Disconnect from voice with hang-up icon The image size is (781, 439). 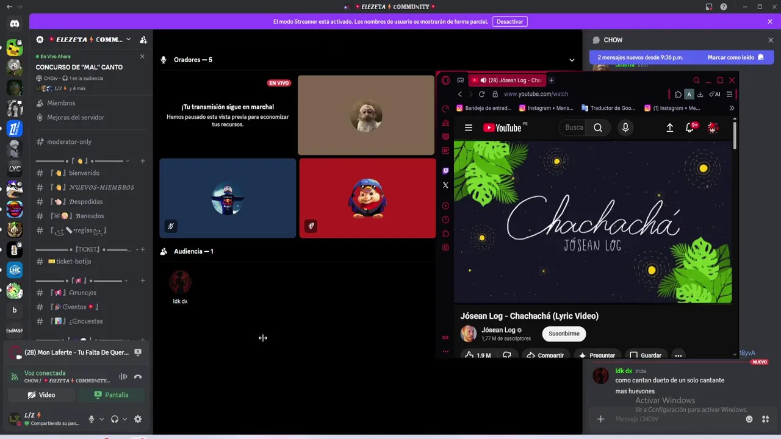(x=138, y=377)
